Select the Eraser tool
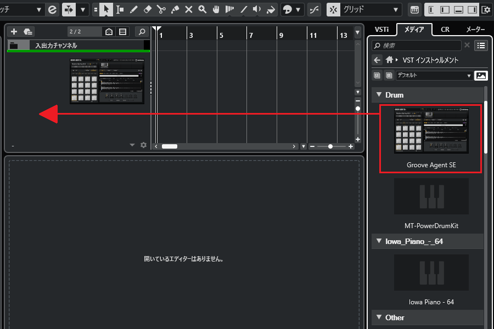The width and height of the screenshot is (494, 329). pyautogui.click(x=147, y=10)
